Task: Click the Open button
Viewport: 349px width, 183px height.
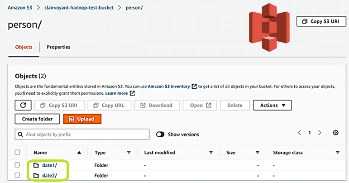Action: point(200,105)
